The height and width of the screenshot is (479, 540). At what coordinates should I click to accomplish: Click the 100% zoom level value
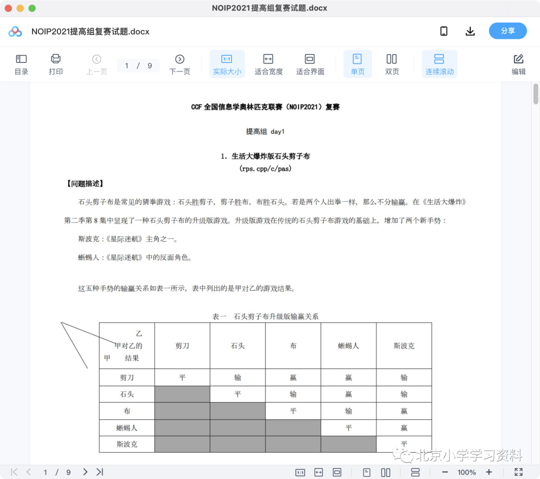(x=466, y=473)
